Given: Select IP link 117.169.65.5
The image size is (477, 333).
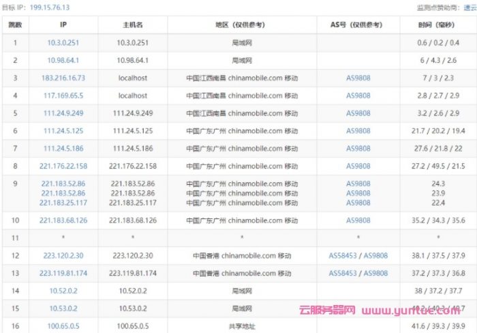Looking at the screenshot, I should [63, 96].
